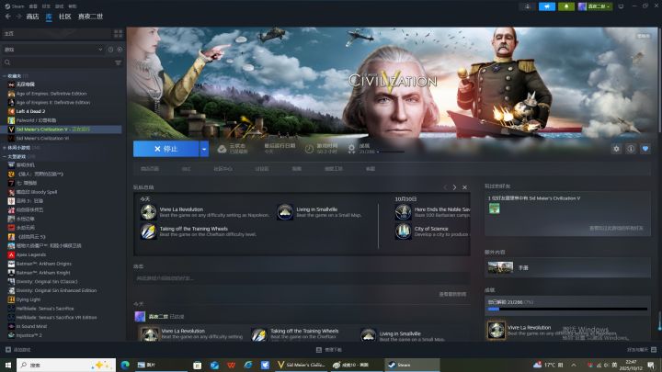This screenshot has height=372, width=662.
Task: Click the activity status input field
Action: 301,278
